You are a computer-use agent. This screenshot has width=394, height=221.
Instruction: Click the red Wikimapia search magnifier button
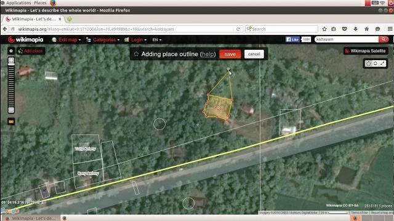click(384, 39)
